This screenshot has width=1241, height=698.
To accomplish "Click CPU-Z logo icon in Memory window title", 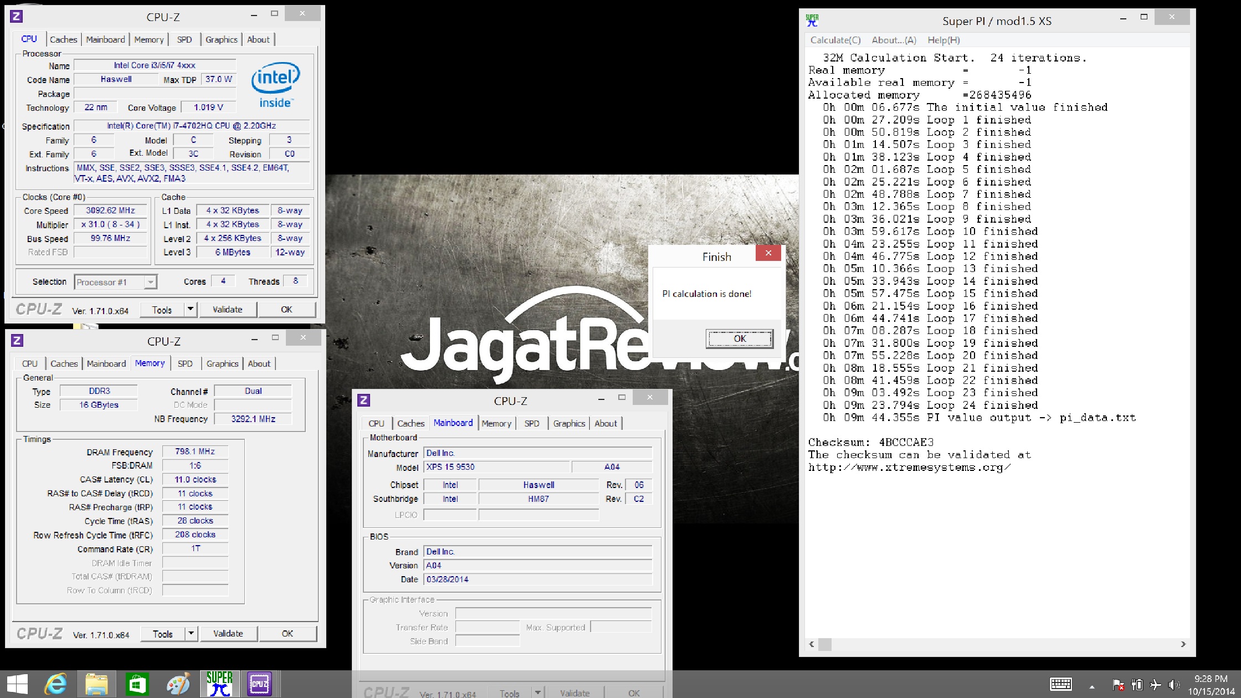I will [x=17, y=341].
